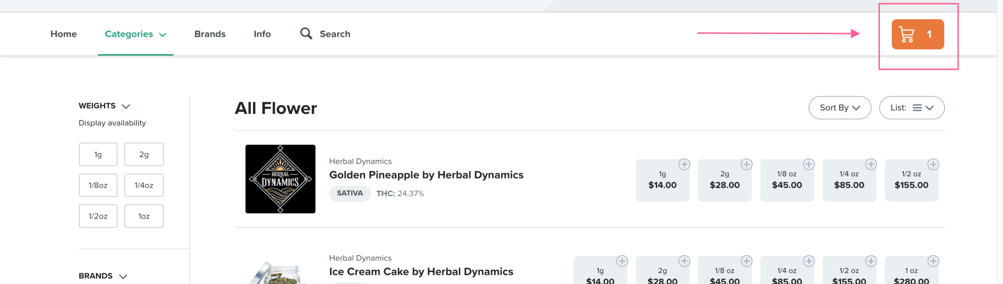Image resolution: width=1003 pixels, height=284 pixels.
Task: Open Ice Cream Cake product link
Action: [421, 272]
